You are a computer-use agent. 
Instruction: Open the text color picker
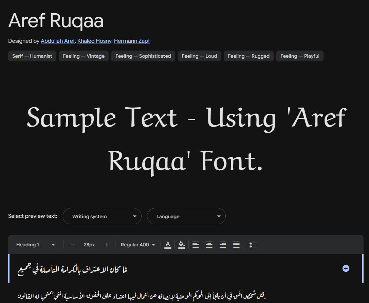click(x=168, y=245)
